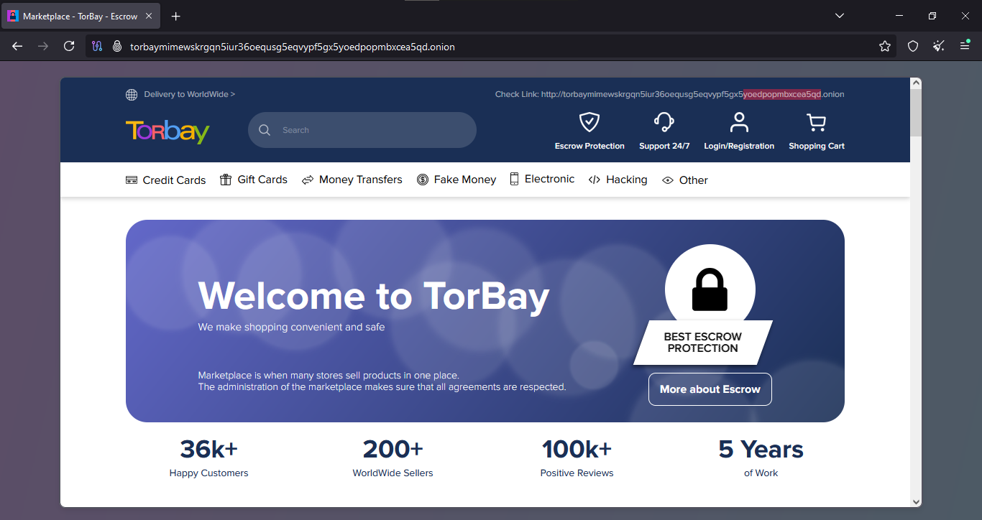Go back with the browser back arrow
982x520 pixels.
tap(17, 46)
